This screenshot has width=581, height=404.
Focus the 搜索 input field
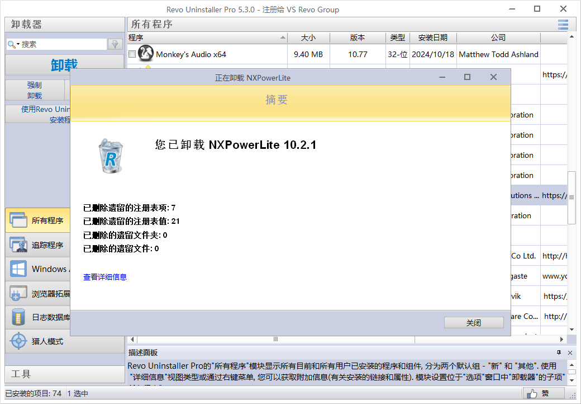tap(63, 44)
